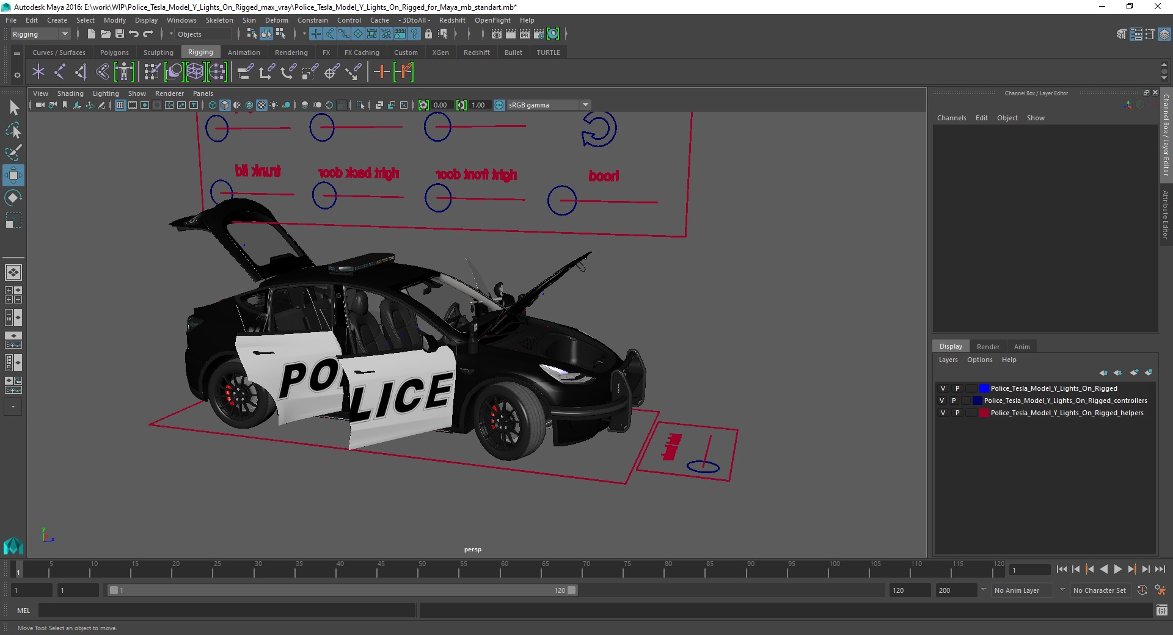Activate the Move tool
The image size is (1173, 635).
(13, 175)
